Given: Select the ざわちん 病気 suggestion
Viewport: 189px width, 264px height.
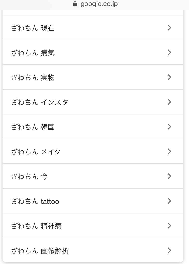Looking at the screenshot, I should pyautogui.click(x=33, y=53).
